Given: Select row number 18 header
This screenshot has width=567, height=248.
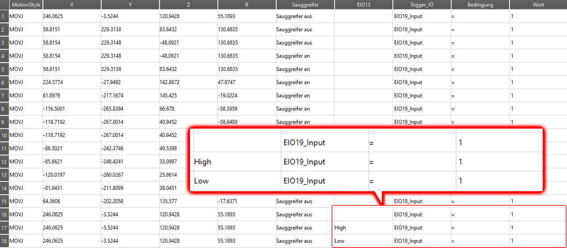Looking at the screenshot, I should pos(4,241).
